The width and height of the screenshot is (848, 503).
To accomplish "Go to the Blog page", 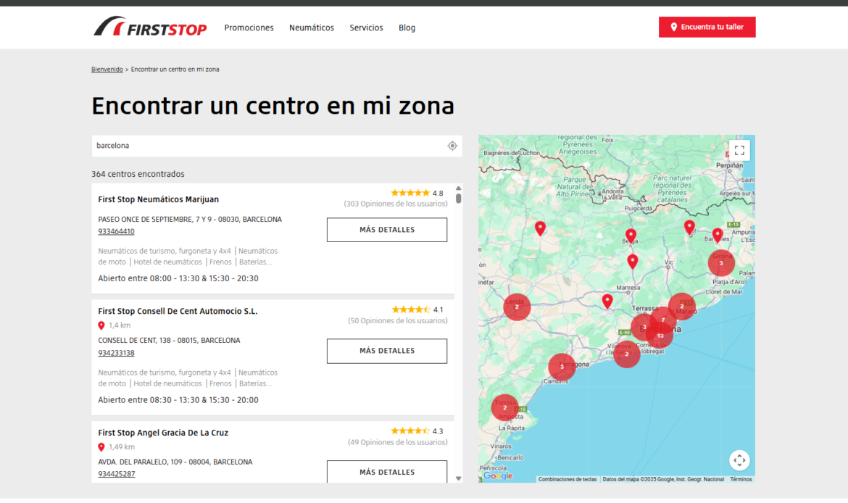I will 407,28.
